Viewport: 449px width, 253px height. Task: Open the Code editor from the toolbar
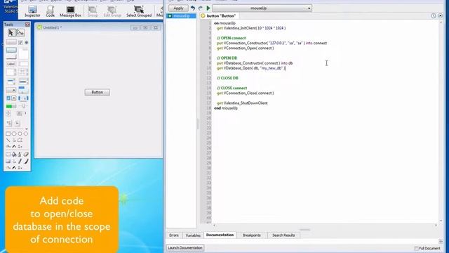click(50, 11)
